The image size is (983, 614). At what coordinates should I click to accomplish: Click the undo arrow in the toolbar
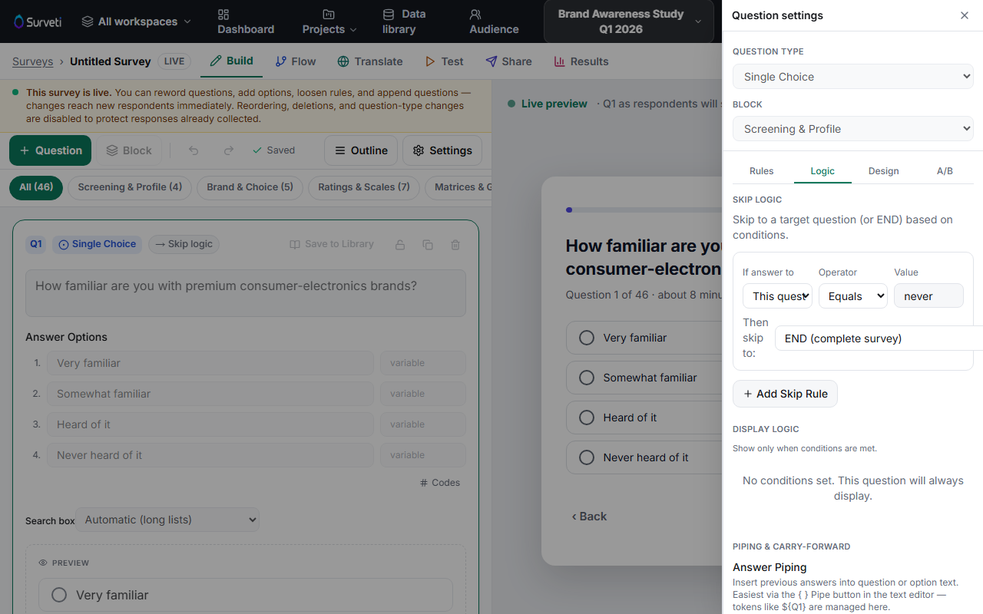click(194, 150)
